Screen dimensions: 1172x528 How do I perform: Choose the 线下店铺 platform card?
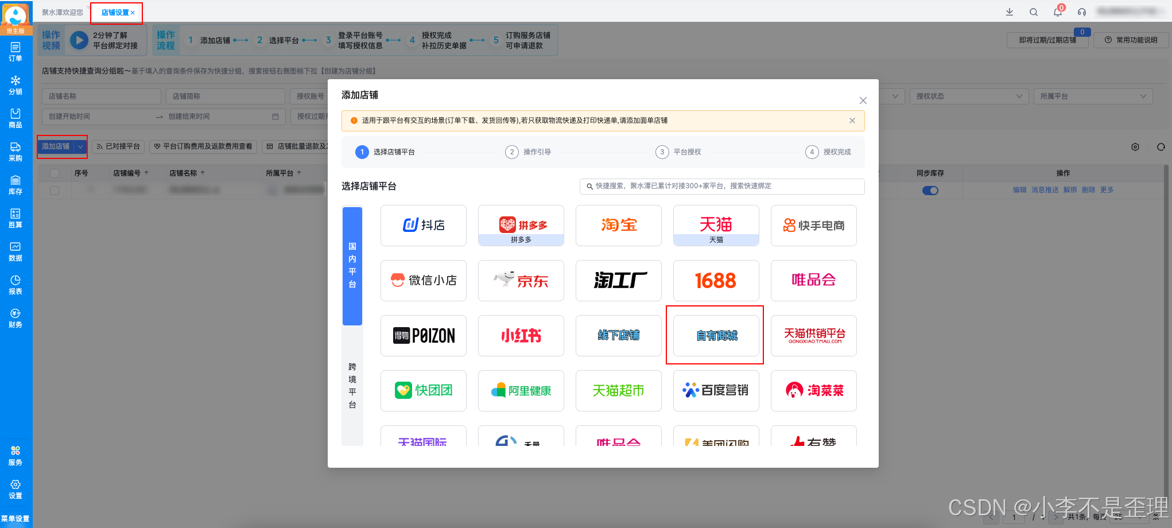619,336
